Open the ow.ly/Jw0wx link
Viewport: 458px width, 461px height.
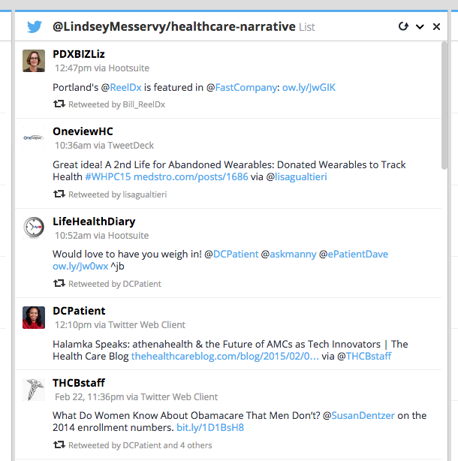point(80,266)
